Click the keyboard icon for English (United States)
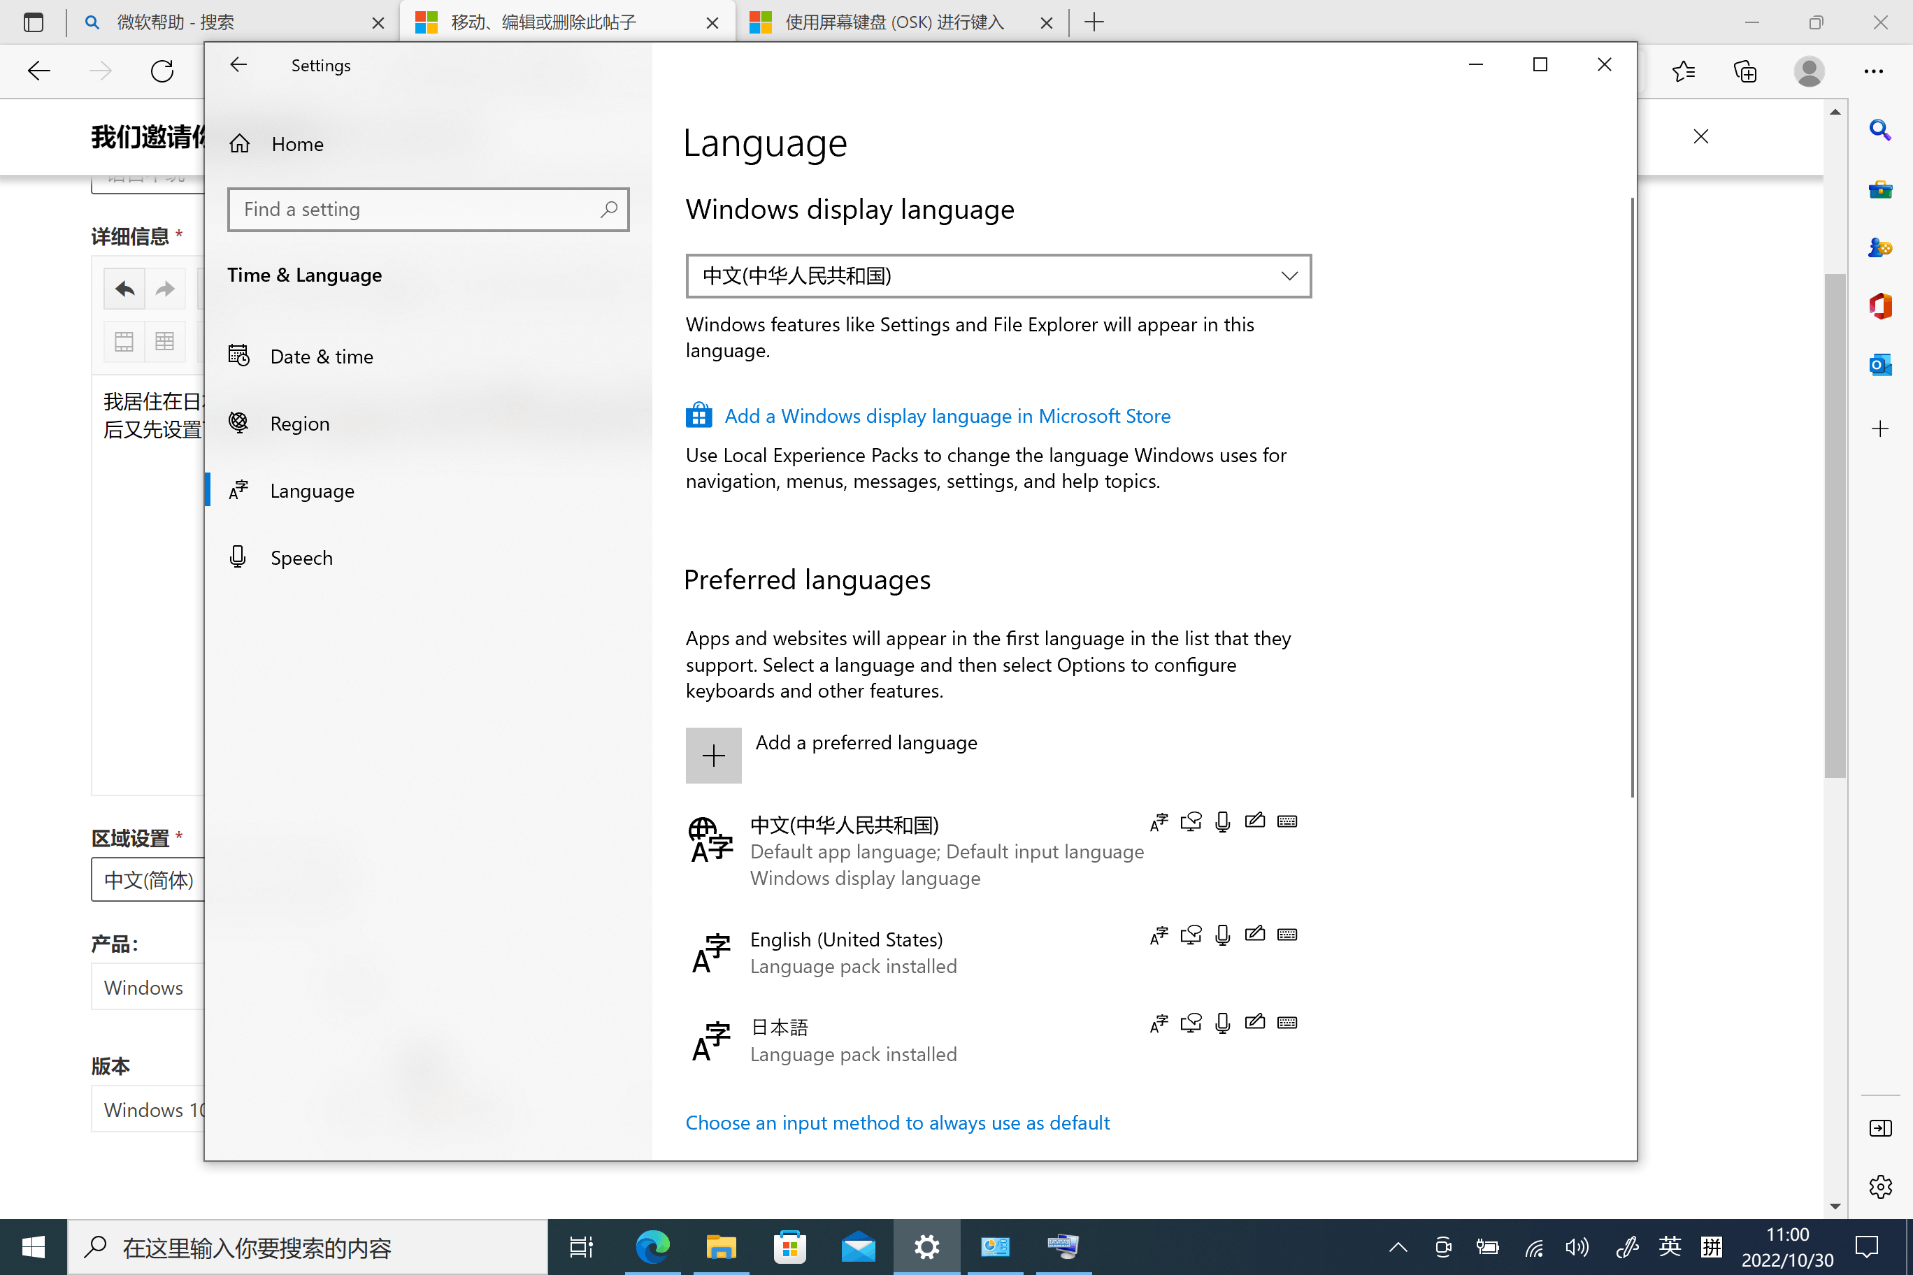The width and height of the screenshot is (1913, 1275). tap(1287, 935)
